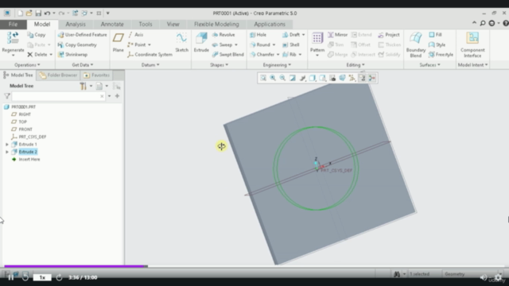Switch to Folder Browser tab
This screenshot has height=286, width=509.
click(58, 75)
